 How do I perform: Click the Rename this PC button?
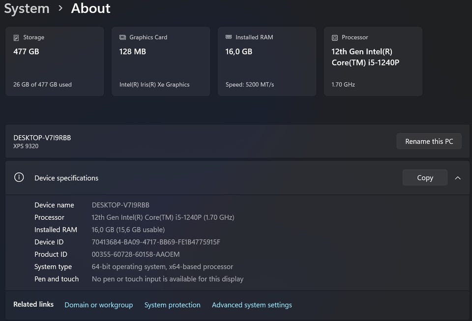pyautogui.click(x=429, y=141)
